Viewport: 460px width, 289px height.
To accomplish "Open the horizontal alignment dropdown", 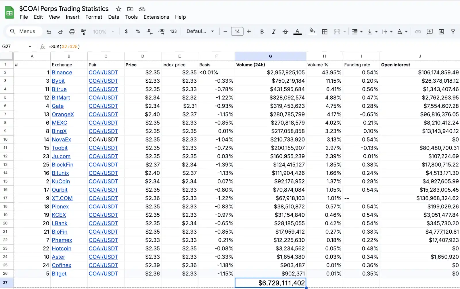I will (x=357, y=32).
